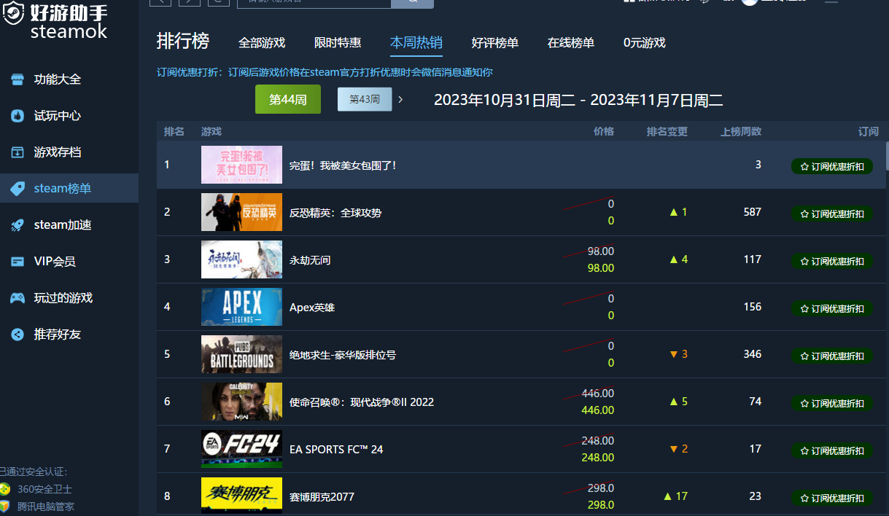This screenshot has width=889, height=516.
Task: Click the 腾讯电脑管家 icon
Action: tap(5, 506)
